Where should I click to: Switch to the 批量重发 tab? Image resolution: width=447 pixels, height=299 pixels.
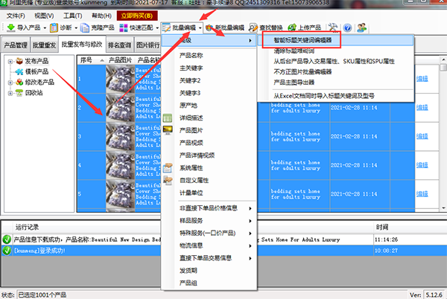(44, 45)
